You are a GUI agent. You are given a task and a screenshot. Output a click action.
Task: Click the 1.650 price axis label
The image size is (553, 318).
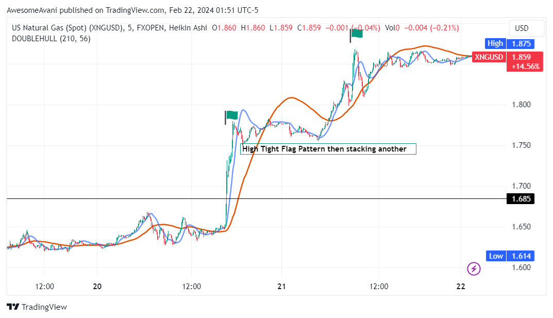pos(521,227)
